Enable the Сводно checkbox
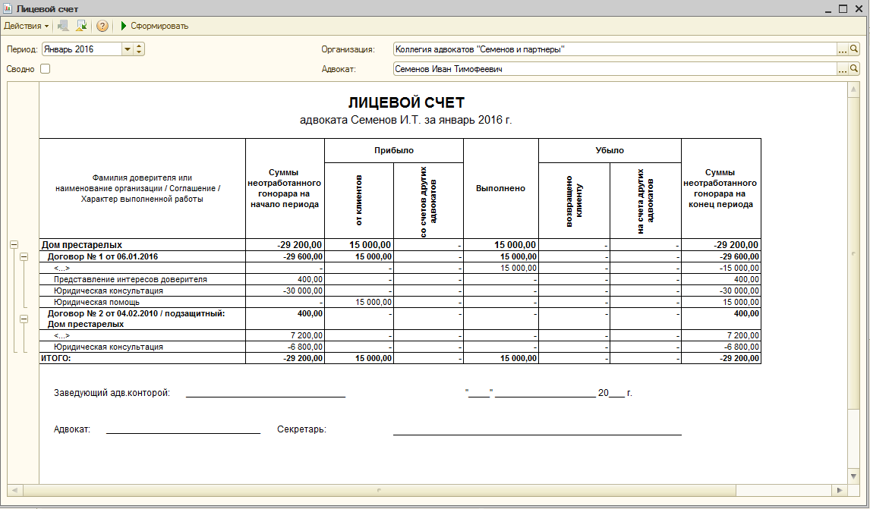The image size is (870, 509). click(x=46, y=69)
